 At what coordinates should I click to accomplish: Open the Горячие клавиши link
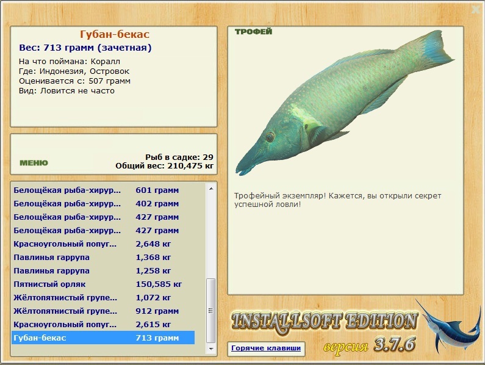[266, 349]
